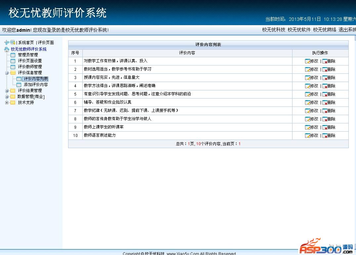This screenshot has width=356, height=255.
Task: Expand the 数据管理[商业] tree node
Action: (7, 97)
